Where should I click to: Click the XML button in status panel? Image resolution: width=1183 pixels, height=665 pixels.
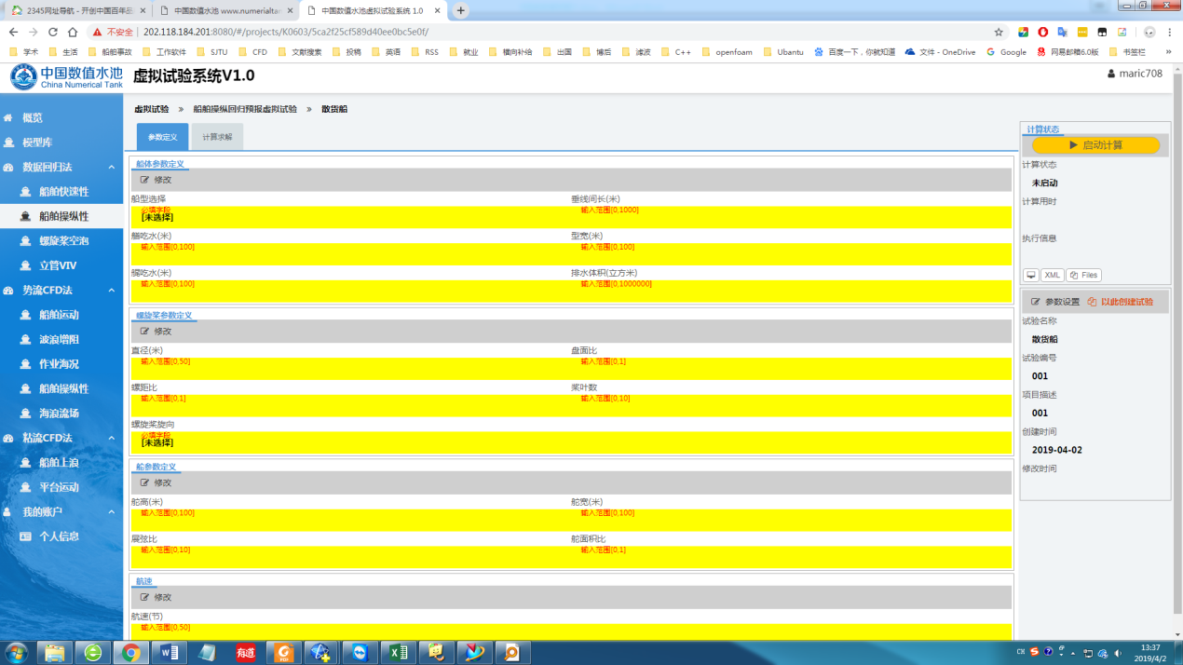click(x=1053, y=276)
